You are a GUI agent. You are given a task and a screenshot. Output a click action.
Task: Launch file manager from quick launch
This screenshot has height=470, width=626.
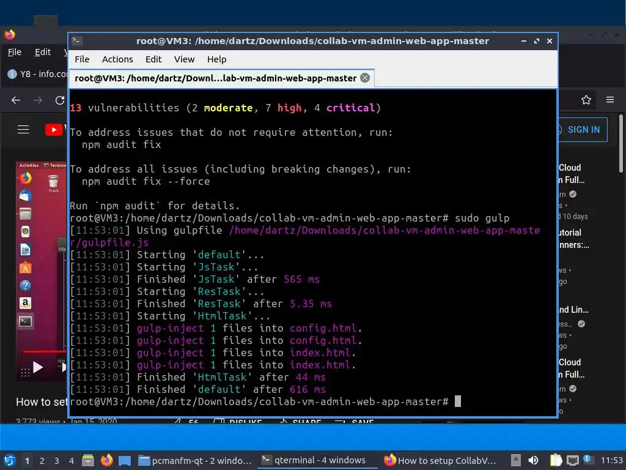pyautogui.click(x=88, y=460)
